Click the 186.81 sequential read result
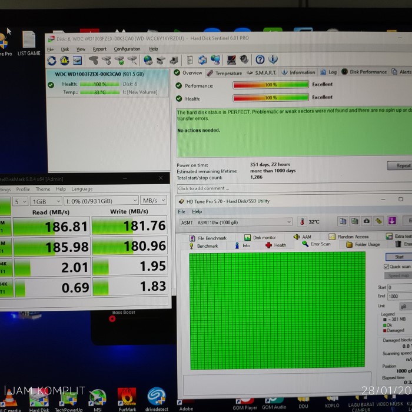 (52, 227)
